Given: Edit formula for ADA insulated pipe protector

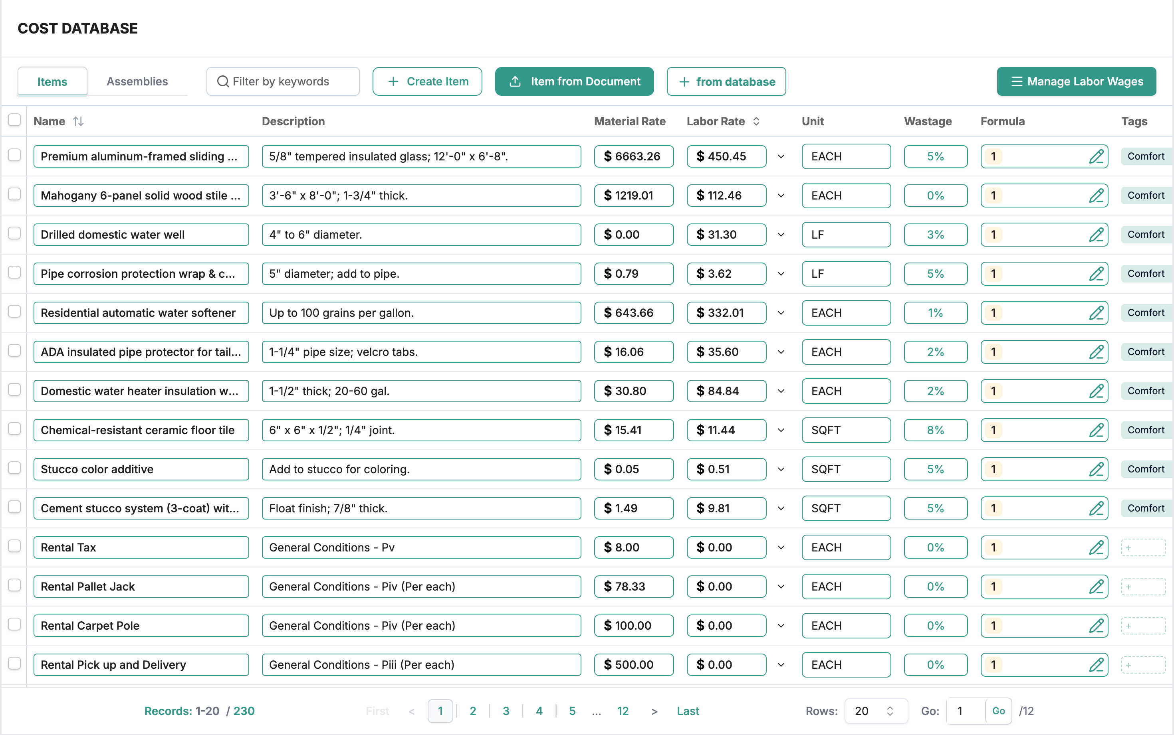Looking at the screenshot, I should tap(1096, 352).
